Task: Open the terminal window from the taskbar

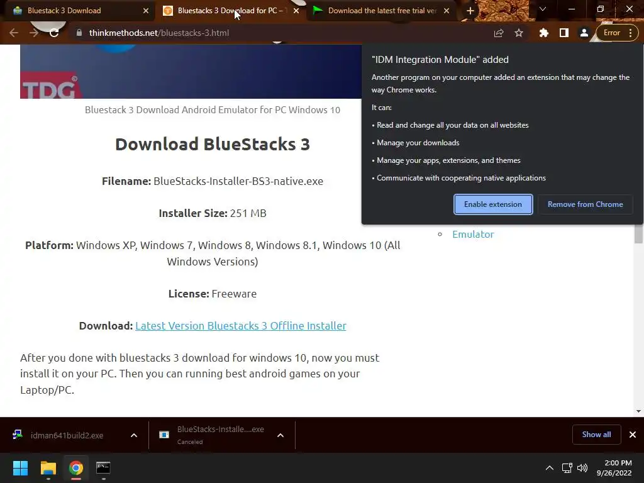Action: (103, 468)
